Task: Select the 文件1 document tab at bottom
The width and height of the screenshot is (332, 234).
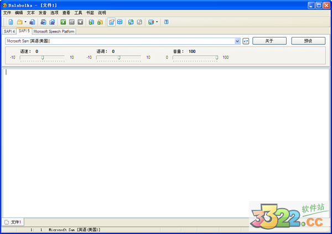Action: pos(13,222)
